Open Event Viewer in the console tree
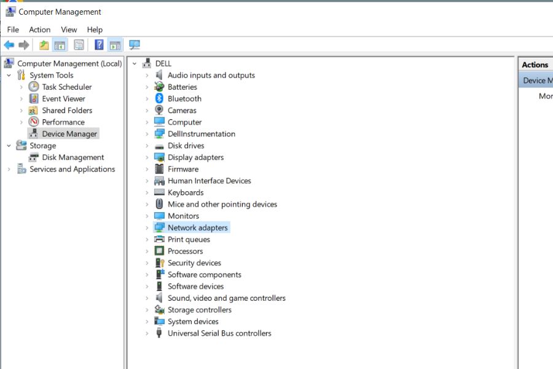This screenshot has width=553, height=369. (x=63, y=98)
